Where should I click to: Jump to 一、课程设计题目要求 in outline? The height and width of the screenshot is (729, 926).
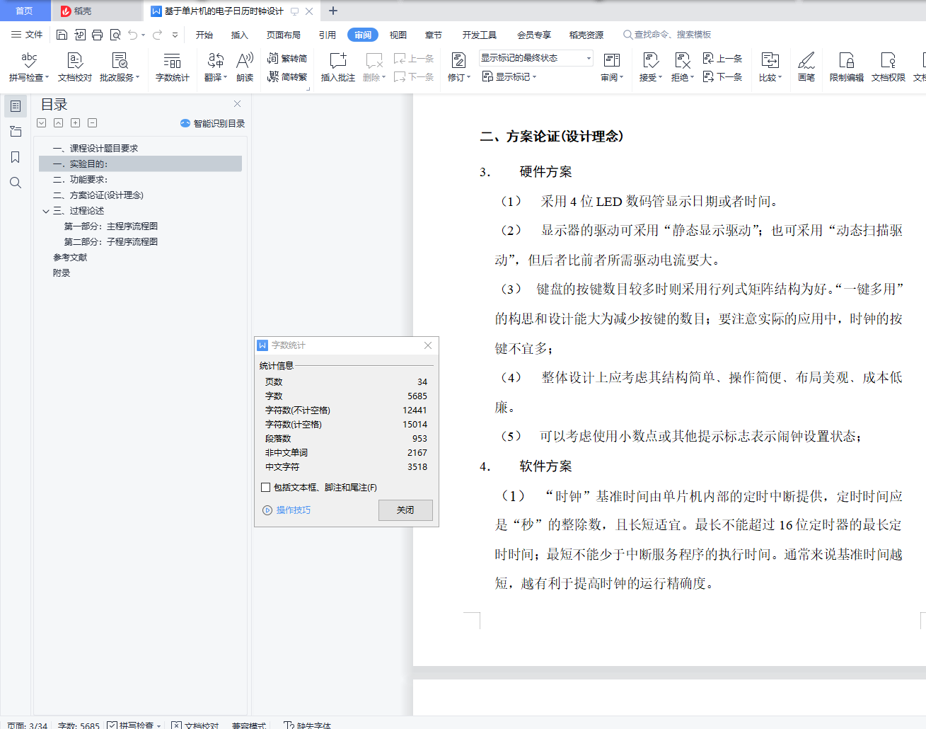pos(96,149)
